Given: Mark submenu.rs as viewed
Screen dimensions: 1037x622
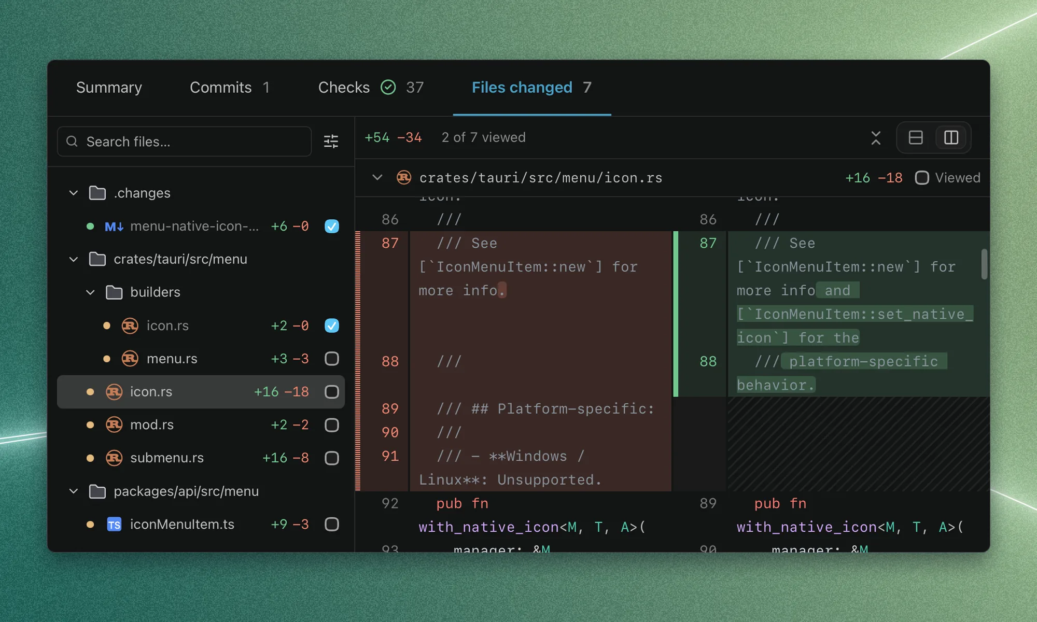Looking at the screenshot, I should tap(332, 458).
